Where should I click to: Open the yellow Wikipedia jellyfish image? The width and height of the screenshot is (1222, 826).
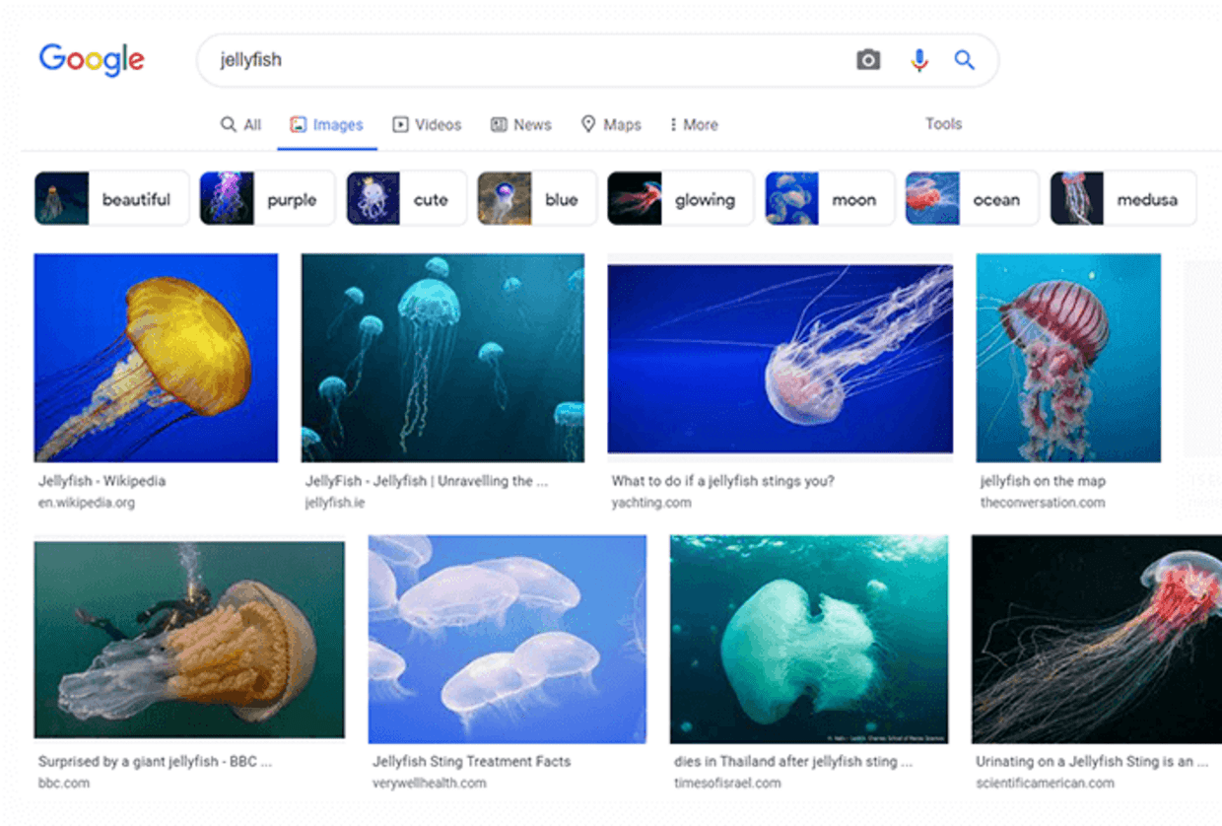(x=156, y=358)
